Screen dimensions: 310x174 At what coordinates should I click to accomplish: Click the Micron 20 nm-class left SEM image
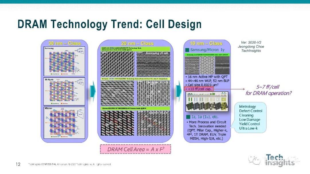pyautogui.click(x=117, y=123)
